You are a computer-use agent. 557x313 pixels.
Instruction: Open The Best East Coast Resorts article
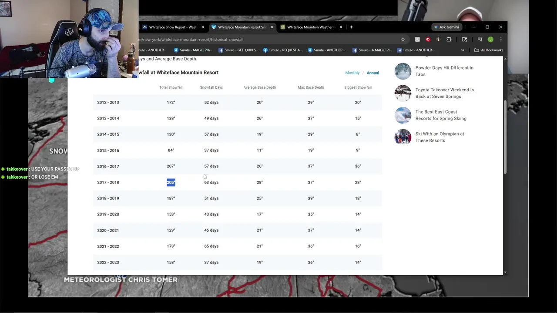point(441,115)
